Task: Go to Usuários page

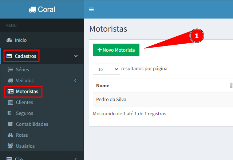Action: click(25, 146)
